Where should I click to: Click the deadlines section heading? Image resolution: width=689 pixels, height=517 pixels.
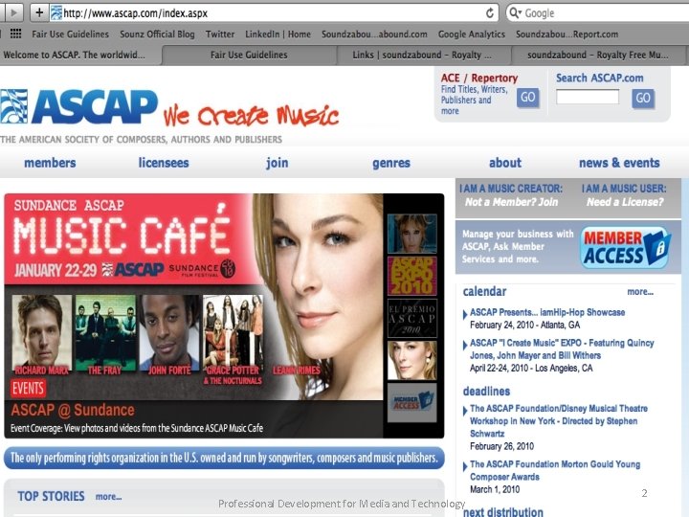[x=486, y=392]
